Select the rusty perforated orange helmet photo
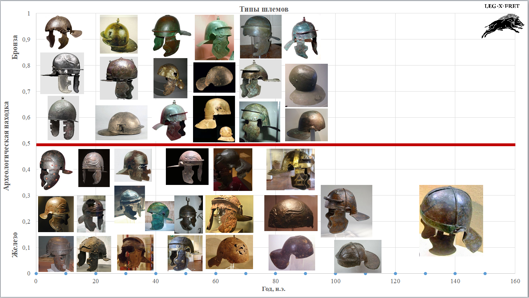529x298 pixels. pyautogui.click(x=229, y=252)
